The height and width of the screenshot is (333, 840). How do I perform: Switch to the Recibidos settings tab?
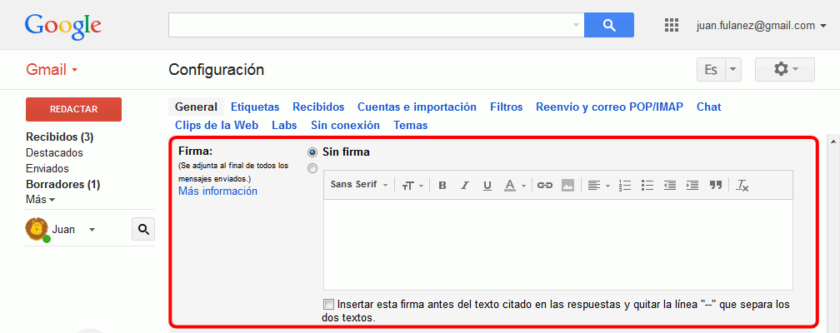pos(318,107)
